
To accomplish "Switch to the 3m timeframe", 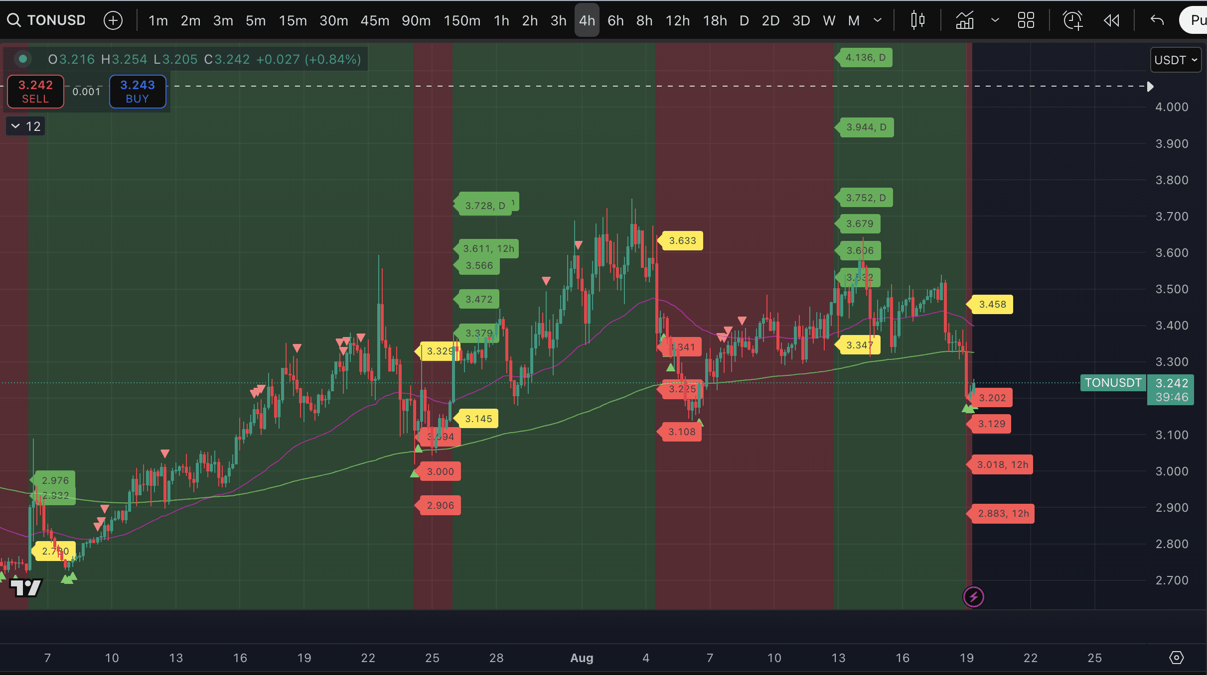I will point(223,20).
